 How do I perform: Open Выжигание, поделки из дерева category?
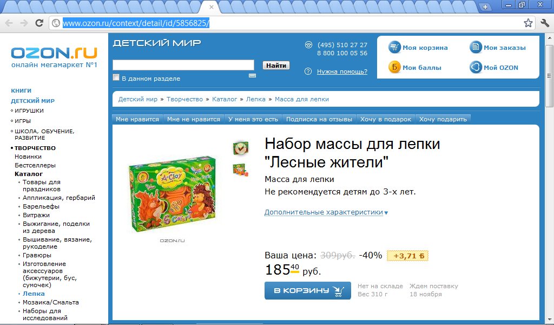(56, 227)
